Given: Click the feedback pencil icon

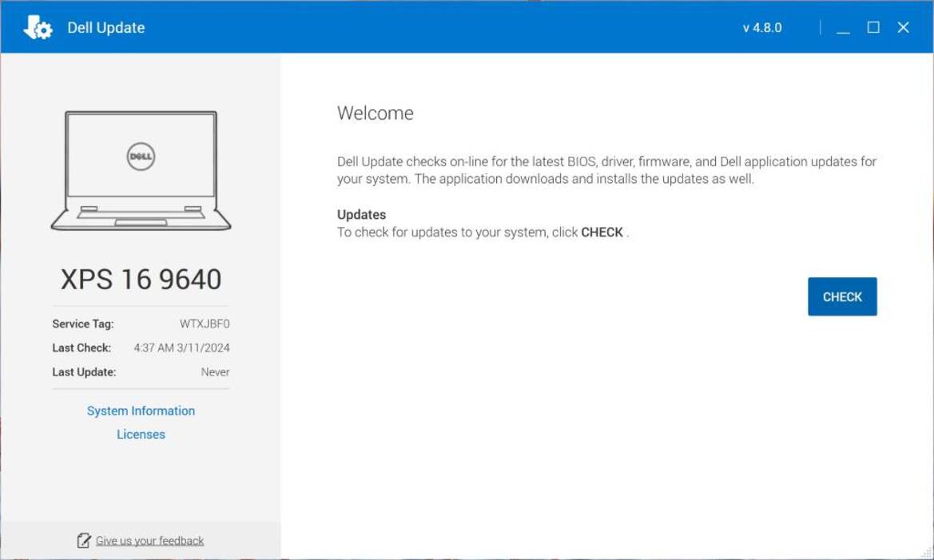Looking at the screenshot, I should pos(84,540).
